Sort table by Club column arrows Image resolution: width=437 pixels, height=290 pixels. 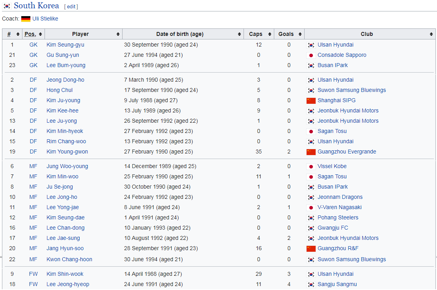431,34
